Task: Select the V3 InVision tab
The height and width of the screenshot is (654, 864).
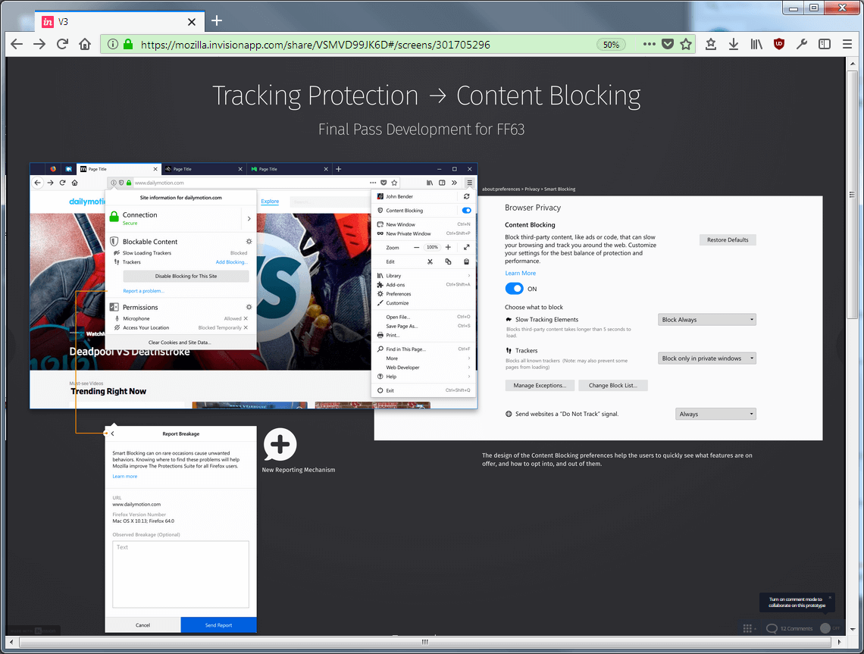Action: [118, 21]
